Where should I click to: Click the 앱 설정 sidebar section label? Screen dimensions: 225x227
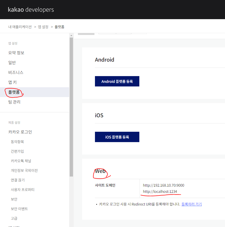tap(13, 43)
